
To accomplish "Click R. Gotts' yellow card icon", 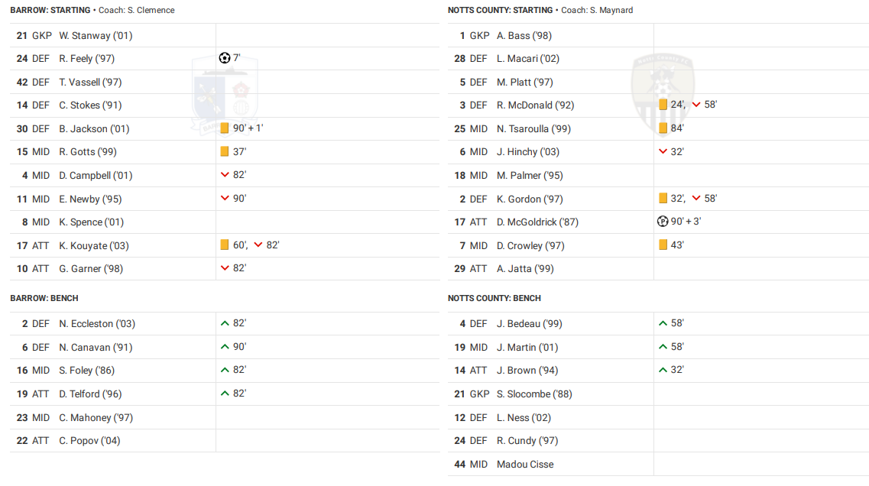I will pyautogui.click(x=225, y=151).
